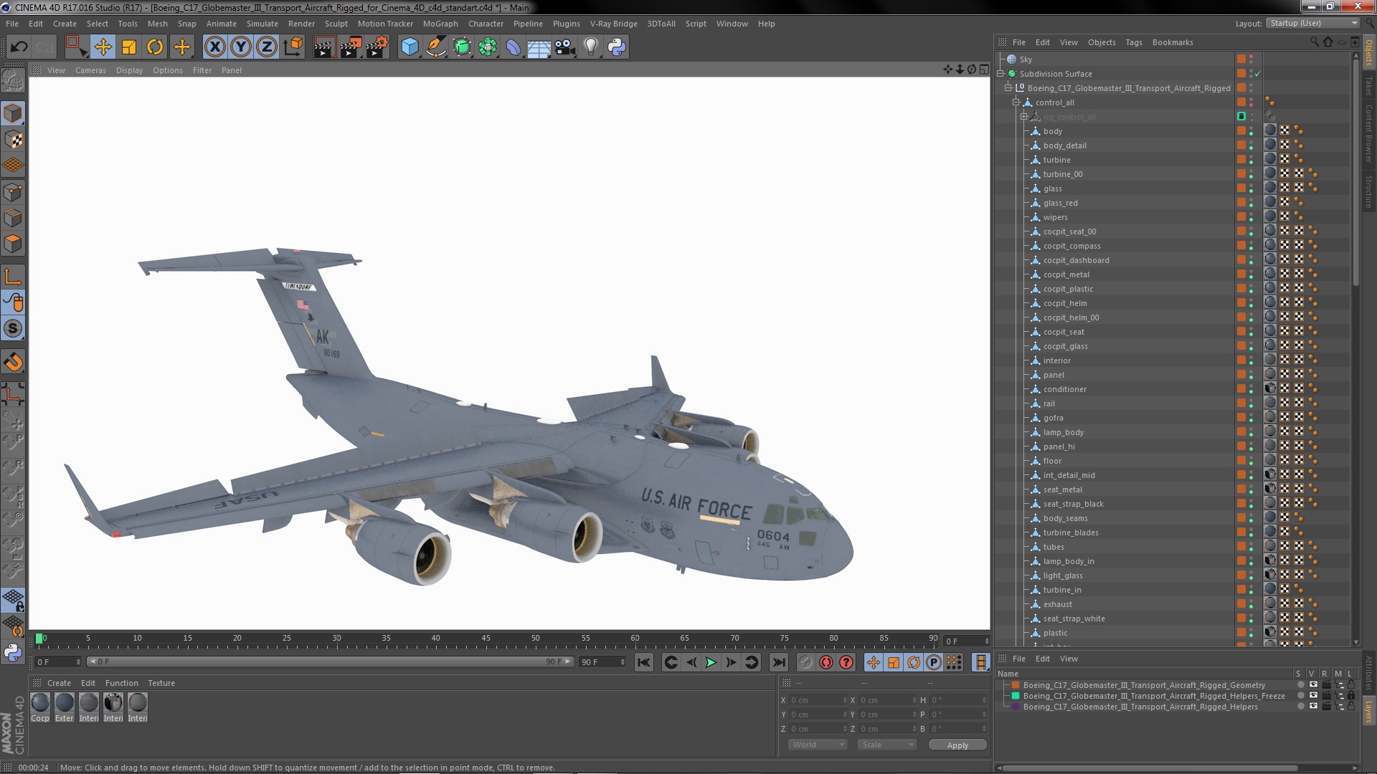The image size is (1377, 774).
Task: Toggle visibility eye for Rigged_Helpers layer
Action: pos(1313,707)
